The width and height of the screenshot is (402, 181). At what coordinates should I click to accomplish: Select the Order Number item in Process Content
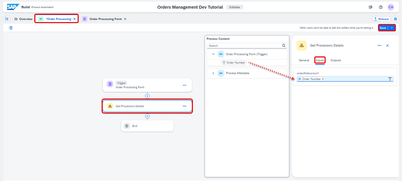234,63
